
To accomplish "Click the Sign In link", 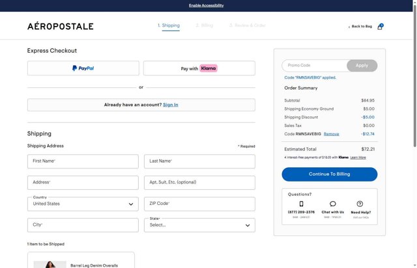I will 171,105.
